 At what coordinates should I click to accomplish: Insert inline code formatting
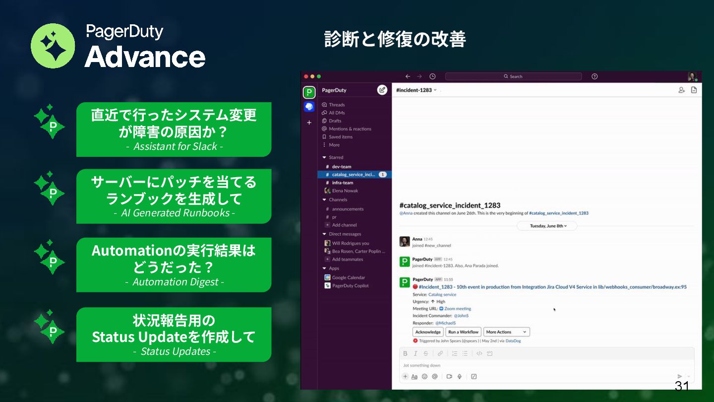click(x=479, y=353)
